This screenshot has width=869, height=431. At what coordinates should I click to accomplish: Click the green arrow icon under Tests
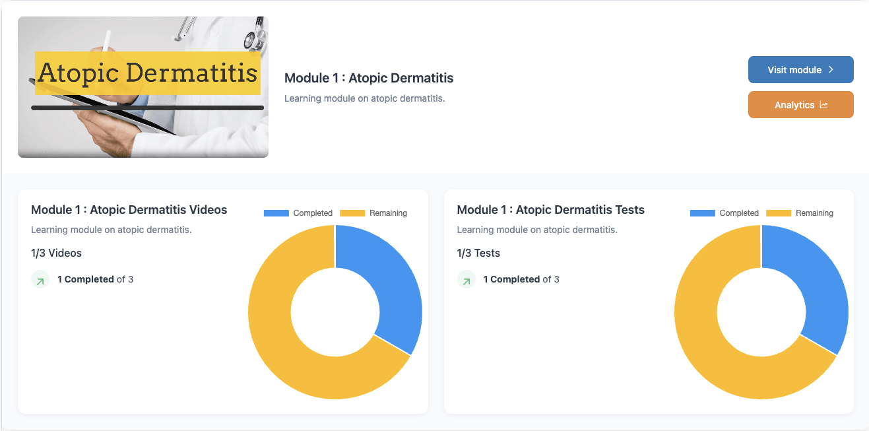(x=467, y=280)
